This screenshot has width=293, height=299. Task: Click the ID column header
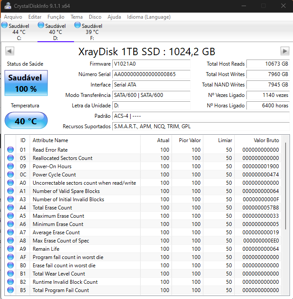tap(23, 140)
